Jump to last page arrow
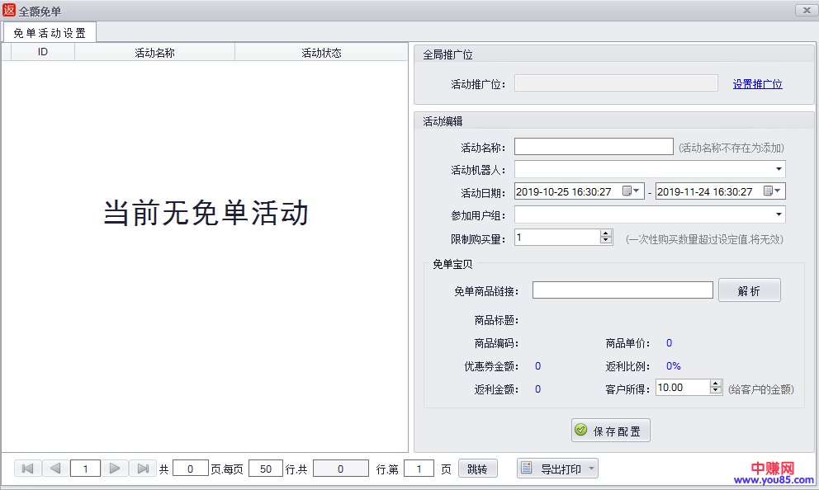This screenshot has width=819, height=490. (143, 469)
